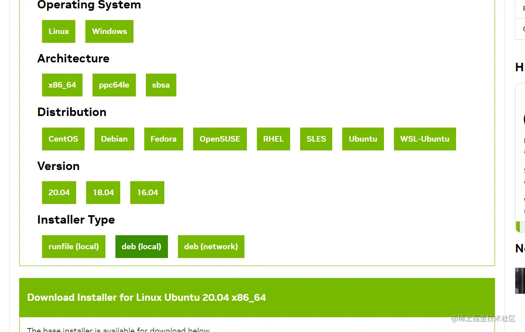Select SLES distribution button
The width and height of the screenshot is (525, 332).
316,139
